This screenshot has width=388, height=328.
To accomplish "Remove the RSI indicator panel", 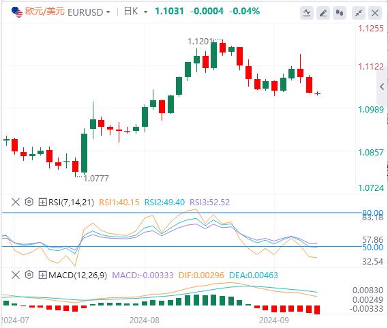I will pos(16,203).
